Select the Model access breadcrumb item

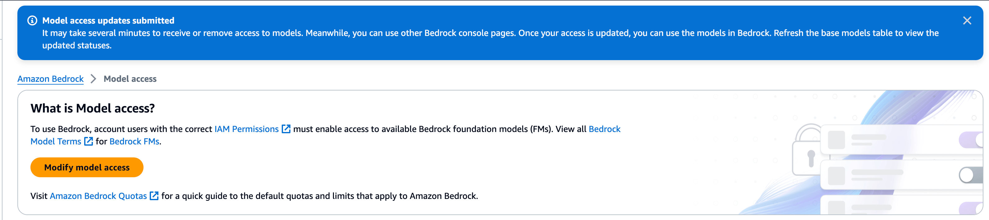click(x=130, y=79)
